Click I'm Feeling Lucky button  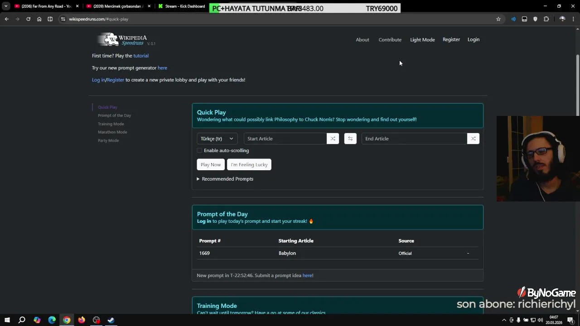point(249,165)
